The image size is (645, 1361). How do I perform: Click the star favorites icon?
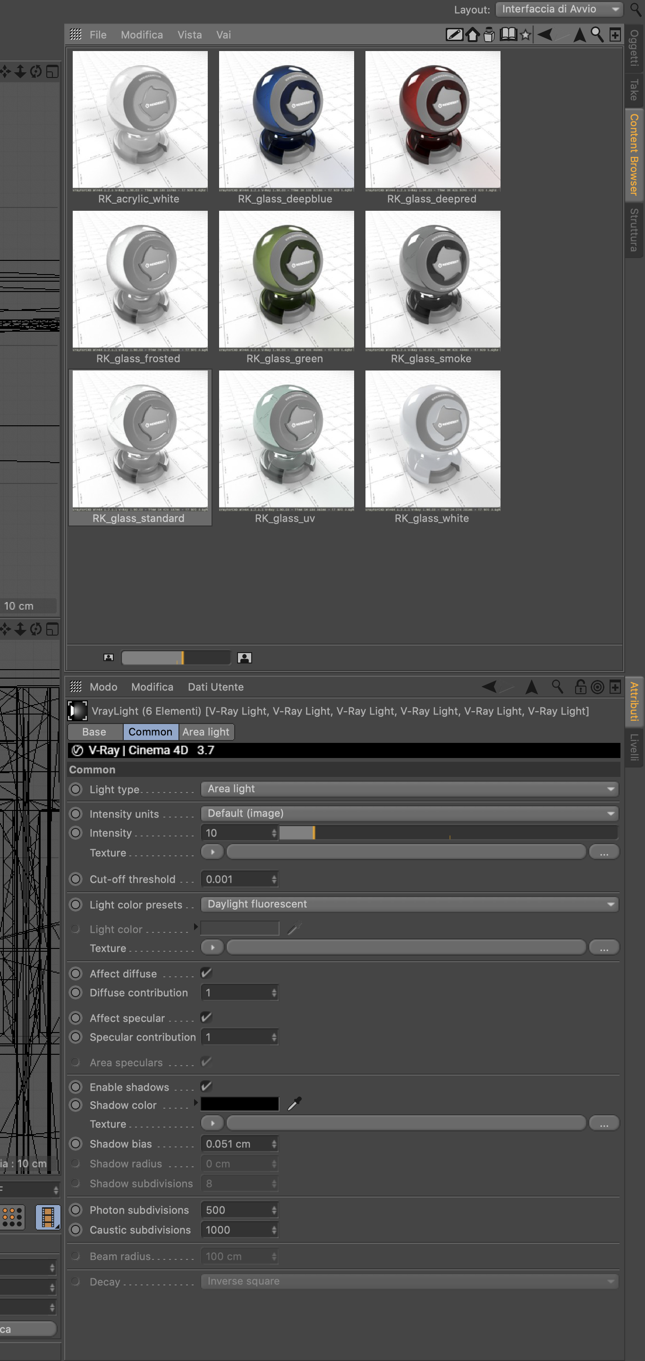(525, 35)
